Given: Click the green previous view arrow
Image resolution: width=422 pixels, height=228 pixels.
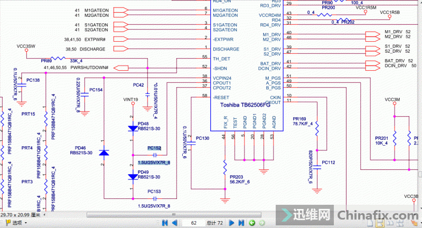Looking at the screenshot, I should [252, 223].
